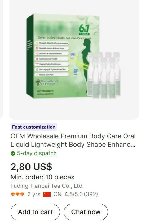141x222 pixels.
Task: Open the OEM Wholesale Premium Body Care title
Action: 73,140
